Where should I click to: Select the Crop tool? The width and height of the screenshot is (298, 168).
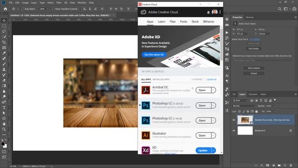coord(4,42)
